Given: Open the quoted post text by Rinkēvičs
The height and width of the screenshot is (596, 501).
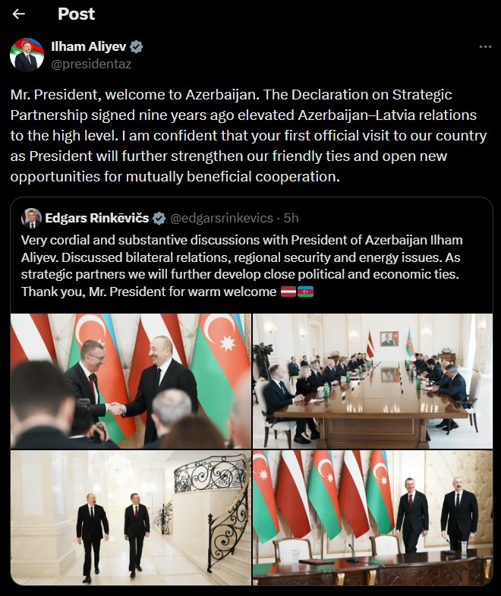Looking at the screenshot, I should [241, 266].
